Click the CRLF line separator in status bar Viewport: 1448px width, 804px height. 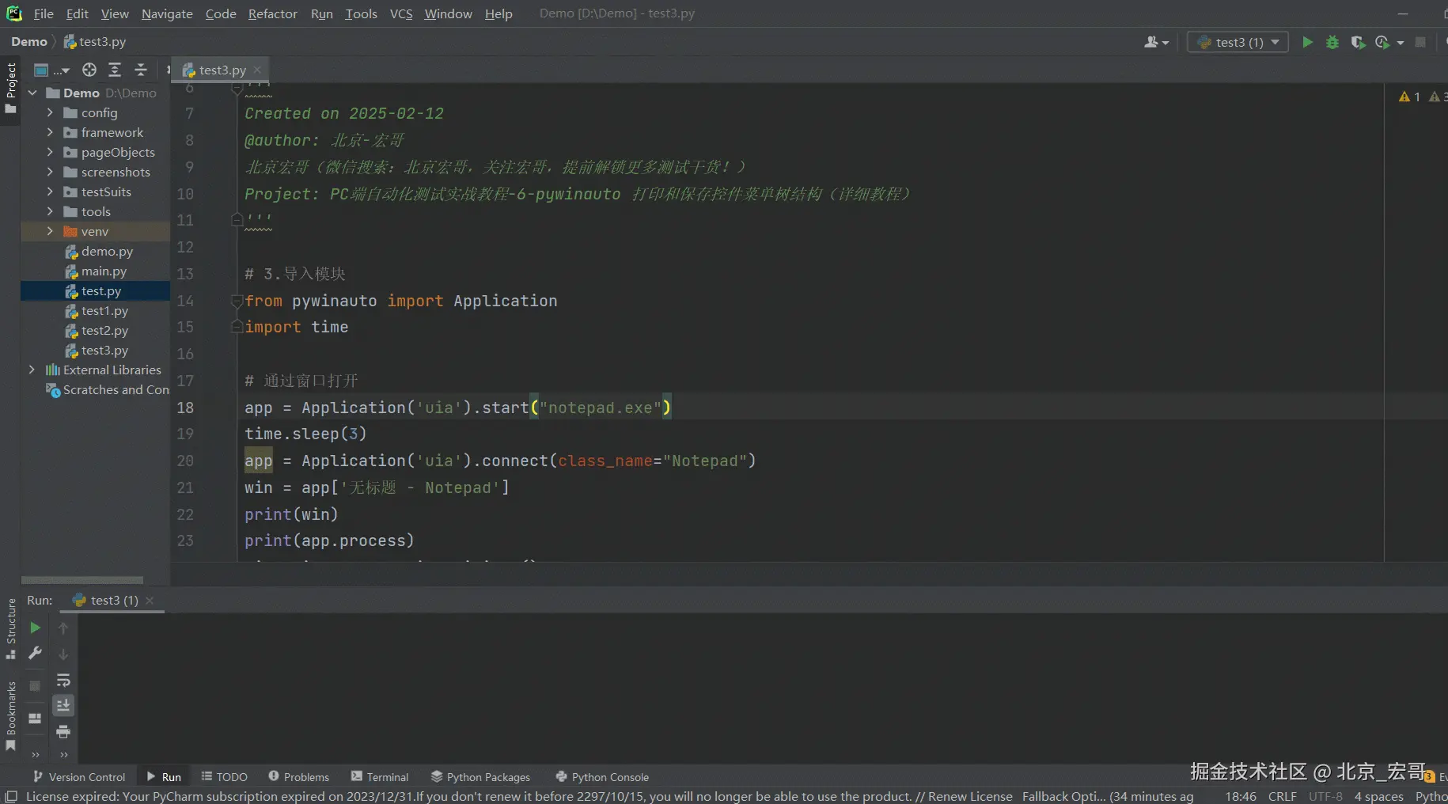1282,796
